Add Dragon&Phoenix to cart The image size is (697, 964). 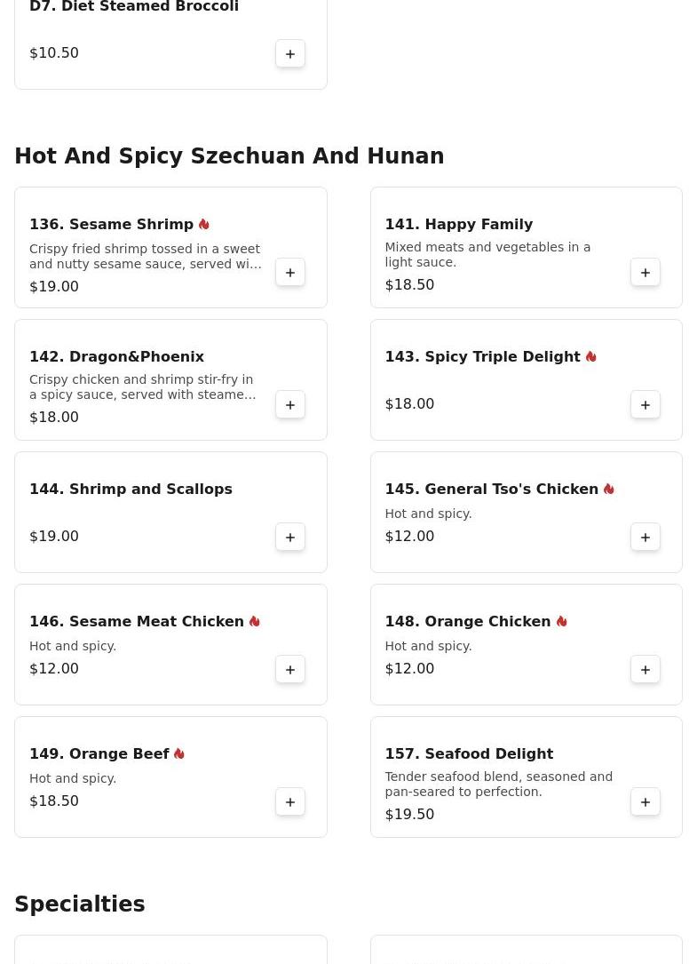click(290, 404)
